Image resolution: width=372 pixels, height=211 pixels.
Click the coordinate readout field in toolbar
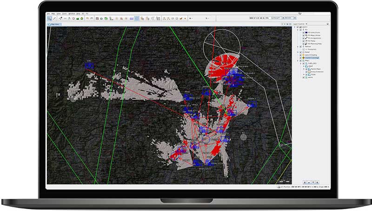tap(260, 19)
